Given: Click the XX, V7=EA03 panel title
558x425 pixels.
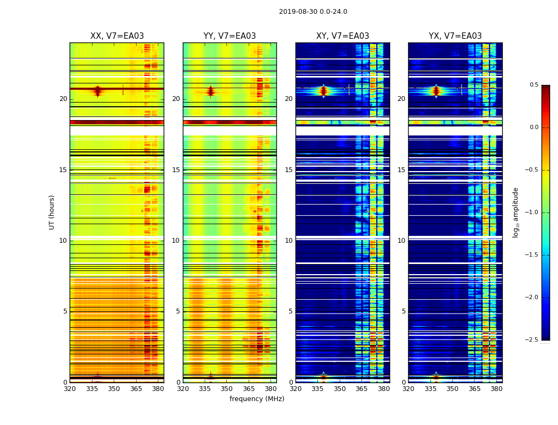Looking at the screenshot, I should 117,36.
